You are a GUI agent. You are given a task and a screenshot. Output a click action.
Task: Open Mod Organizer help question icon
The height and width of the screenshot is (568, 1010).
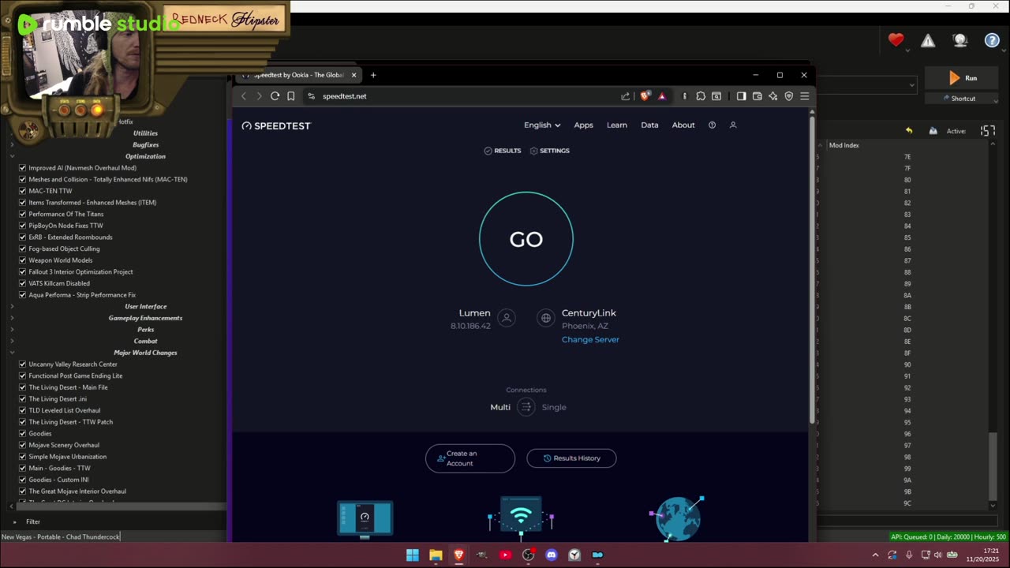point(992,40)
